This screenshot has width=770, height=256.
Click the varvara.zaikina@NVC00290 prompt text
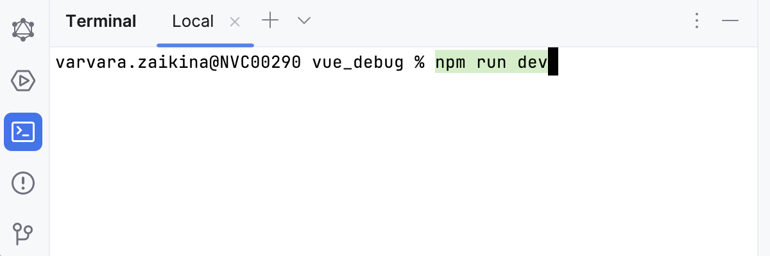[x=178, y=63]
